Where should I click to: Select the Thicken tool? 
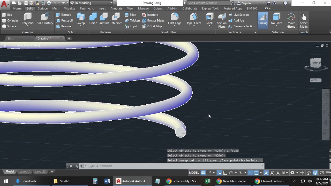pos(132,21)
